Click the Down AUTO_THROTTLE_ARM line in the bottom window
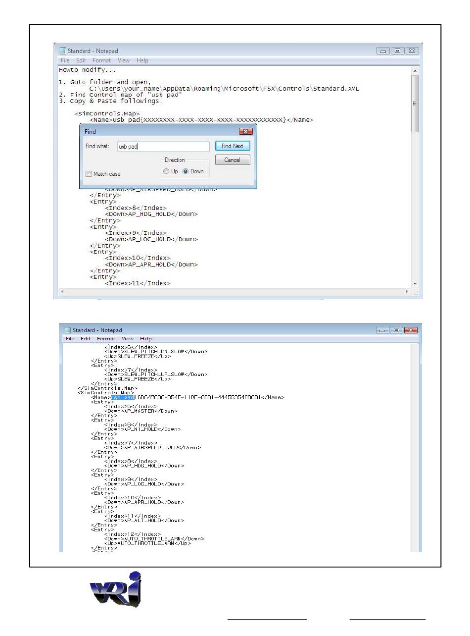 [x=154, y=538]
